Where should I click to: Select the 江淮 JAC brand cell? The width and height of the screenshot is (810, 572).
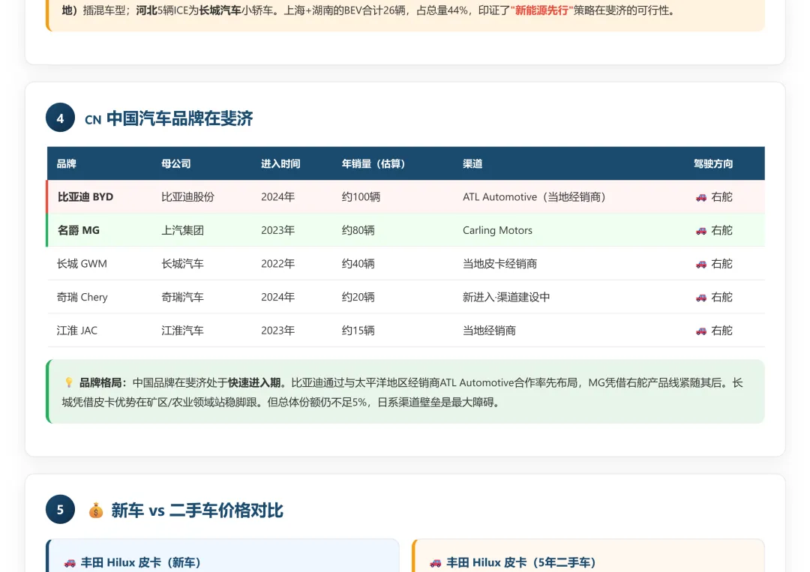coord(77,331)
